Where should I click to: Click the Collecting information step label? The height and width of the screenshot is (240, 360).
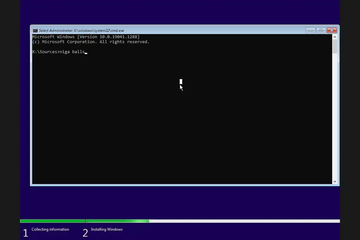[50, 229]
